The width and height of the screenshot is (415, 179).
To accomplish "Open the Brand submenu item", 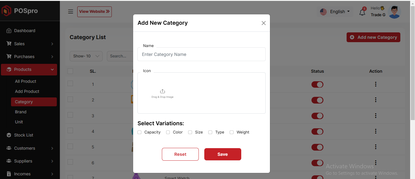I will coord(21,112).
